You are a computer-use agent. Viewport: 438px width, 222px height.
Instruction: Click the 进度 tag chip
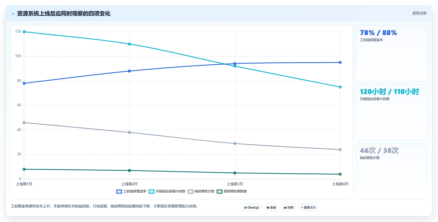289,207
